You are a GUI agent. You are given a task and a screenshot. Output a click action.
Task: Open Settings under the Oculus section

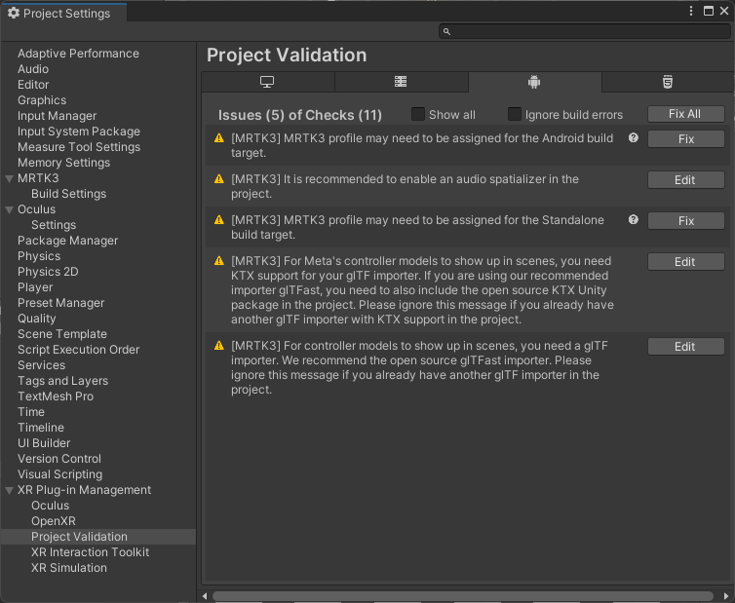click(x=54, y=225)
